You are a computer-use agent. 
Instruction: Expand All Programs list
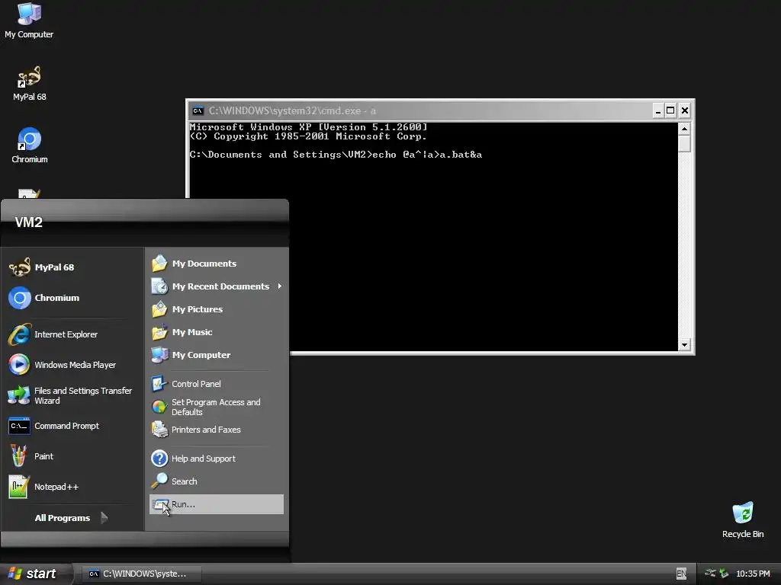[x=70, y=518]
